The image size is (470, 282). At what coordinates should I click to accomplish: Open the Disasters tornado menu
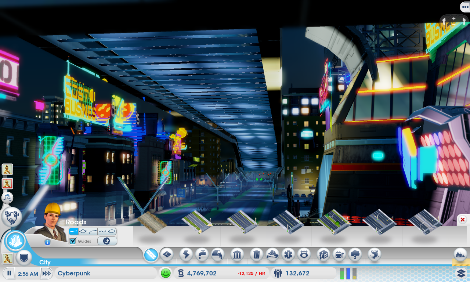pyautogui.click(x=375, y=254)
